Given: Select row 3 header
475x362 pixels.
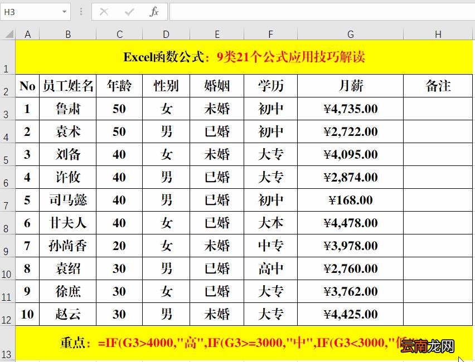Looking at the screenshot, I should pyautogui.click(x=8, y=109).
